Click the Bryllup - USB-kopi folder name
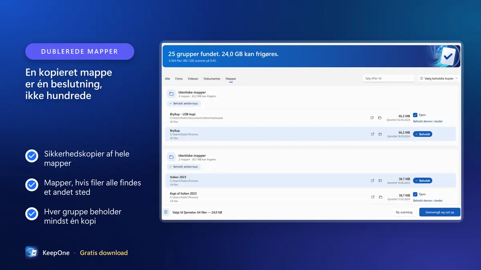This screenshot has width=481, height=270. [183, 114]
